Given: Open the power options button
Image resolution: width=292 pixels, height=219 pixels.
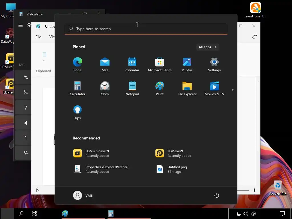Looking at the screenshot, I should coord(217,195).
